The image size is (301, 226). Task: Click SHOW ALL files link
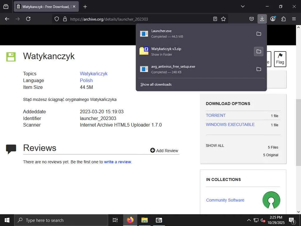point(215,145)
